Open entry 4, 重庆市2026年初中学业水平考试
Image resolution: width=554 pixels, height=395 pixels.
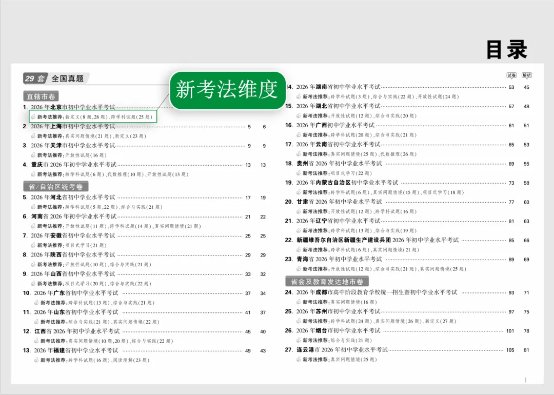(x=73, y=165)
